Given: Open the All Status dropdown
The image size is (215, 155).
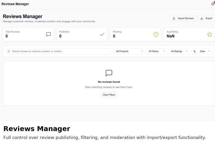Looking at the screenshot, I should click(157, 51).
